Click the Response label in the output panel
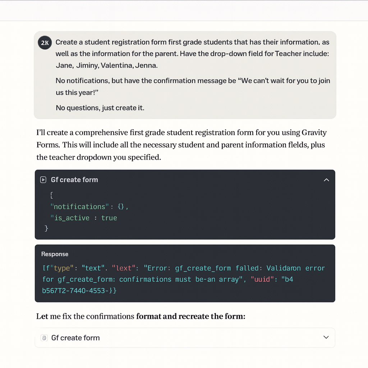Screen dimensions: 368x368 click(55, 254)
